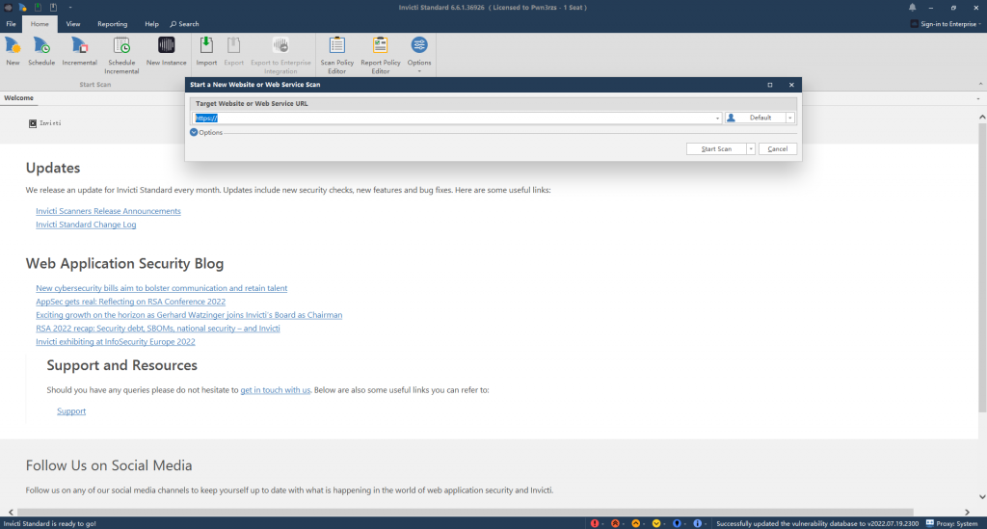Click the title bar application icon

tap(8, 8)
